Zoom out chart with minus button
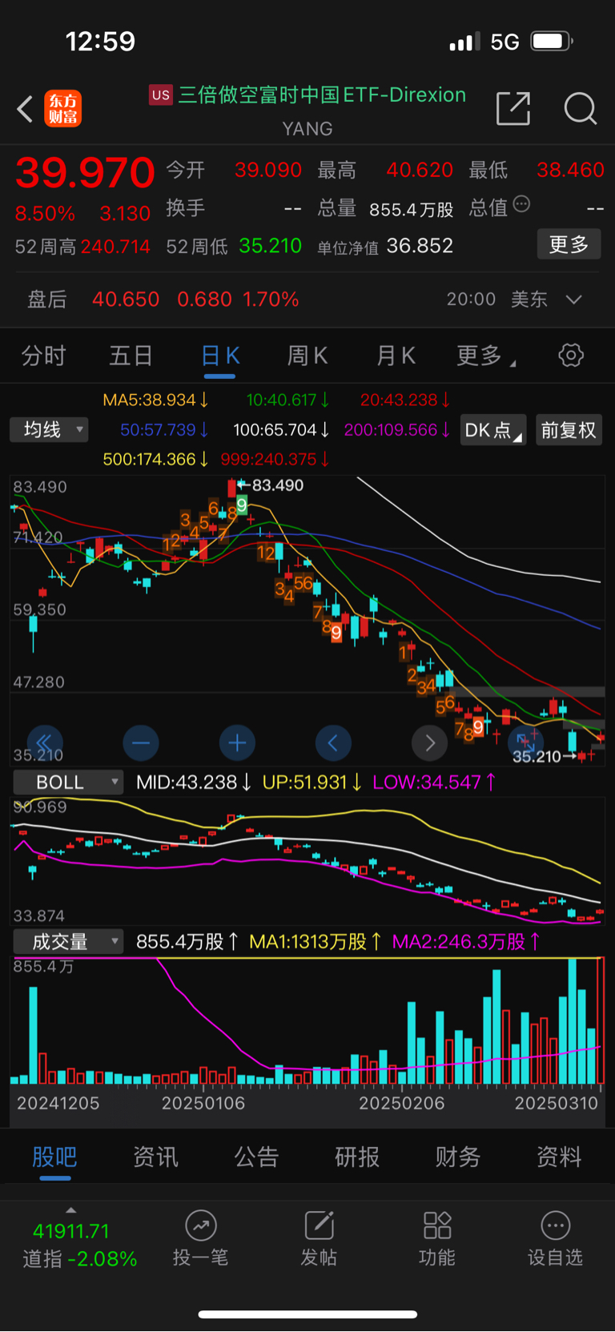The height and width of the screenshot is (1332, 615). (141, 743)
